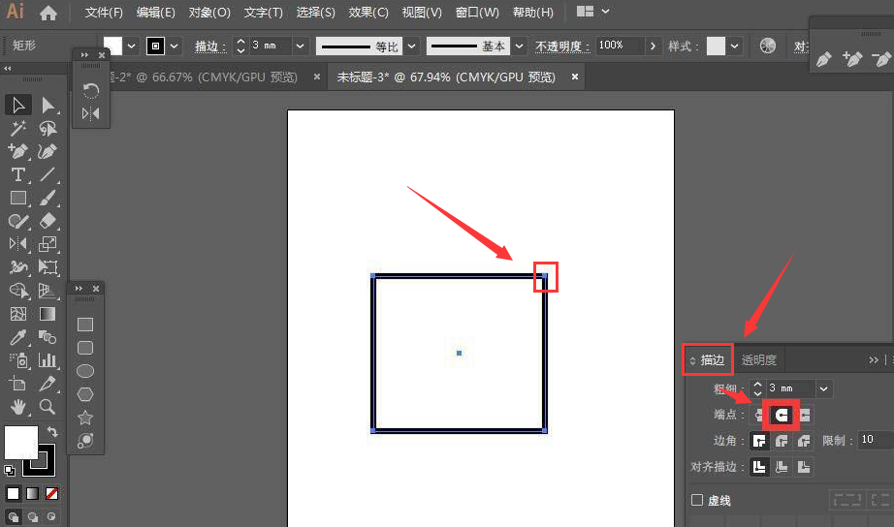This screenshot has width=894, height=527.
Task: Align stroke to inside
Action: [x=782, y=467]
